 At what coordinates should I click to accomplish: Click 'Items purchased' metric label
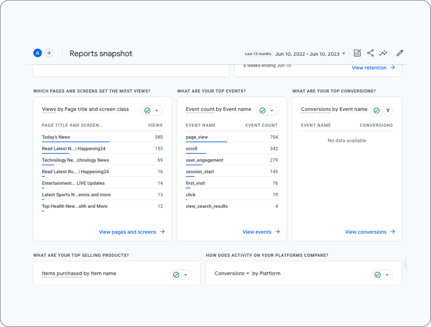[62, 274]
